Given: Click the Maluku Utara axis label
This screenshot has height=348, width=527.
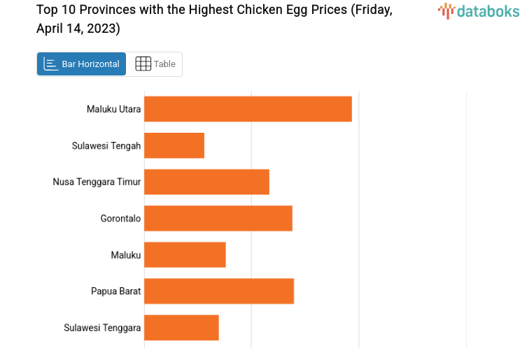Looking at the screenshot, I should point(113,109).
